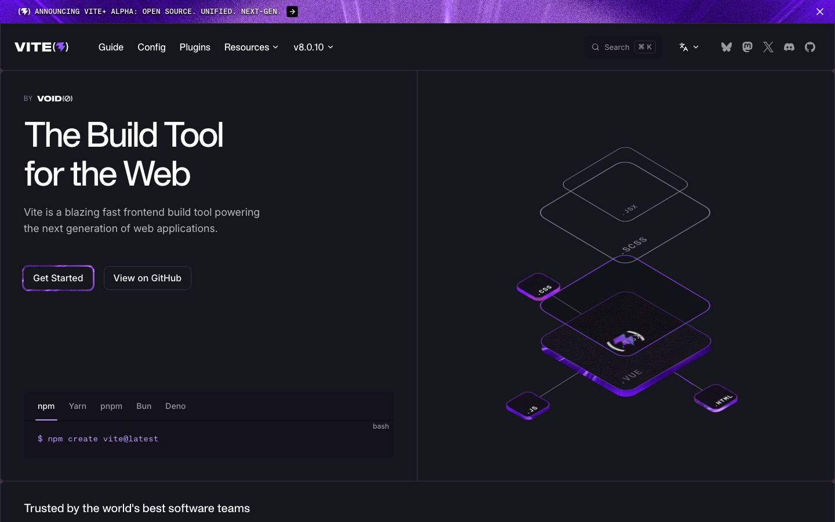Switch to the Yarn tab
This screenshot has height=522, width=835.
(x=78, y=406)
